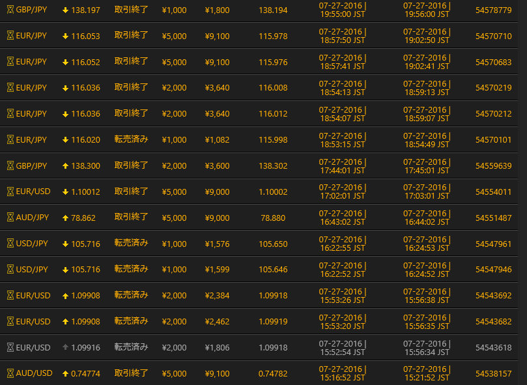Click the up arrow next to 0.74774
The height and width of the screenshot is (385, 527).
tap(65, 373)
